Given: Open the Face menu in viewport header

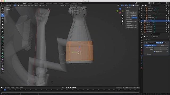Looking at the screenshot, I should point(43,5).
